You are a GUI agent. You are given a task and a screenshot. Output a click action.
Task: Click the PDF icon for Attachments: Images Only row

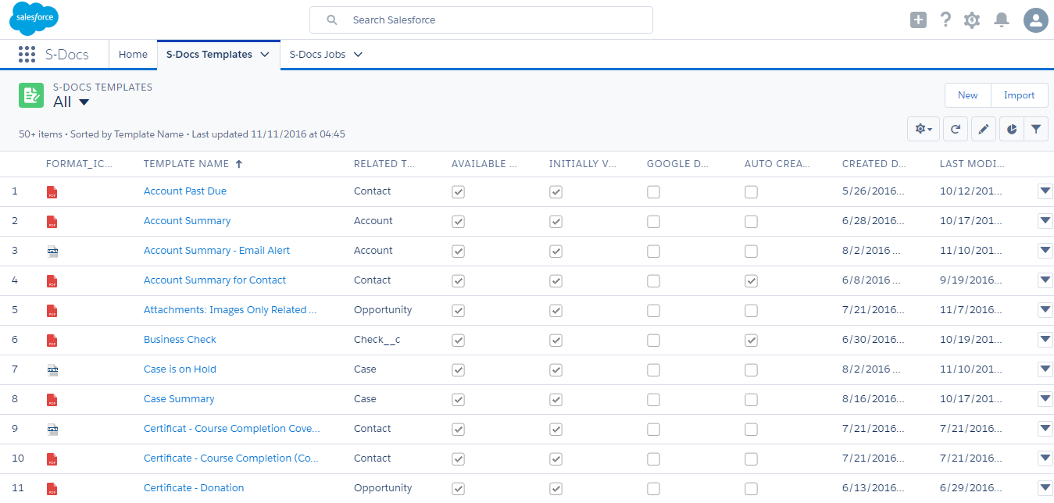(52, 311)
